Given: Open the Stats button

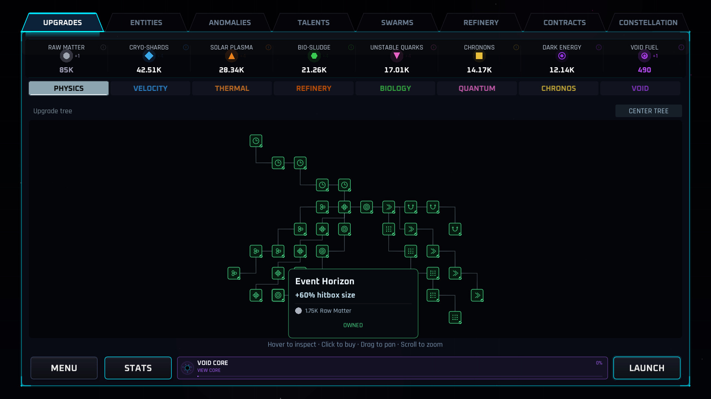Looking at the screenshot, I should coord(138,368).
